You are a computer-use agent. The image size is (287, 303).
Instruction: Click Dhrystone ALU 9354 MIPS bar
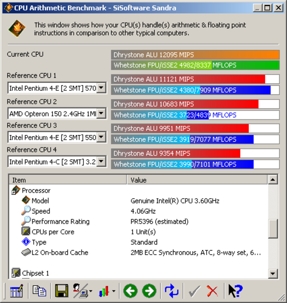[x=195, y=153]
